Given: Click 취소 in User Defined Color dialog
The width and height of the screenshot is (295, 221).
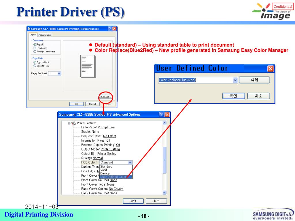Looking at the screenshot, I should 258,96.
